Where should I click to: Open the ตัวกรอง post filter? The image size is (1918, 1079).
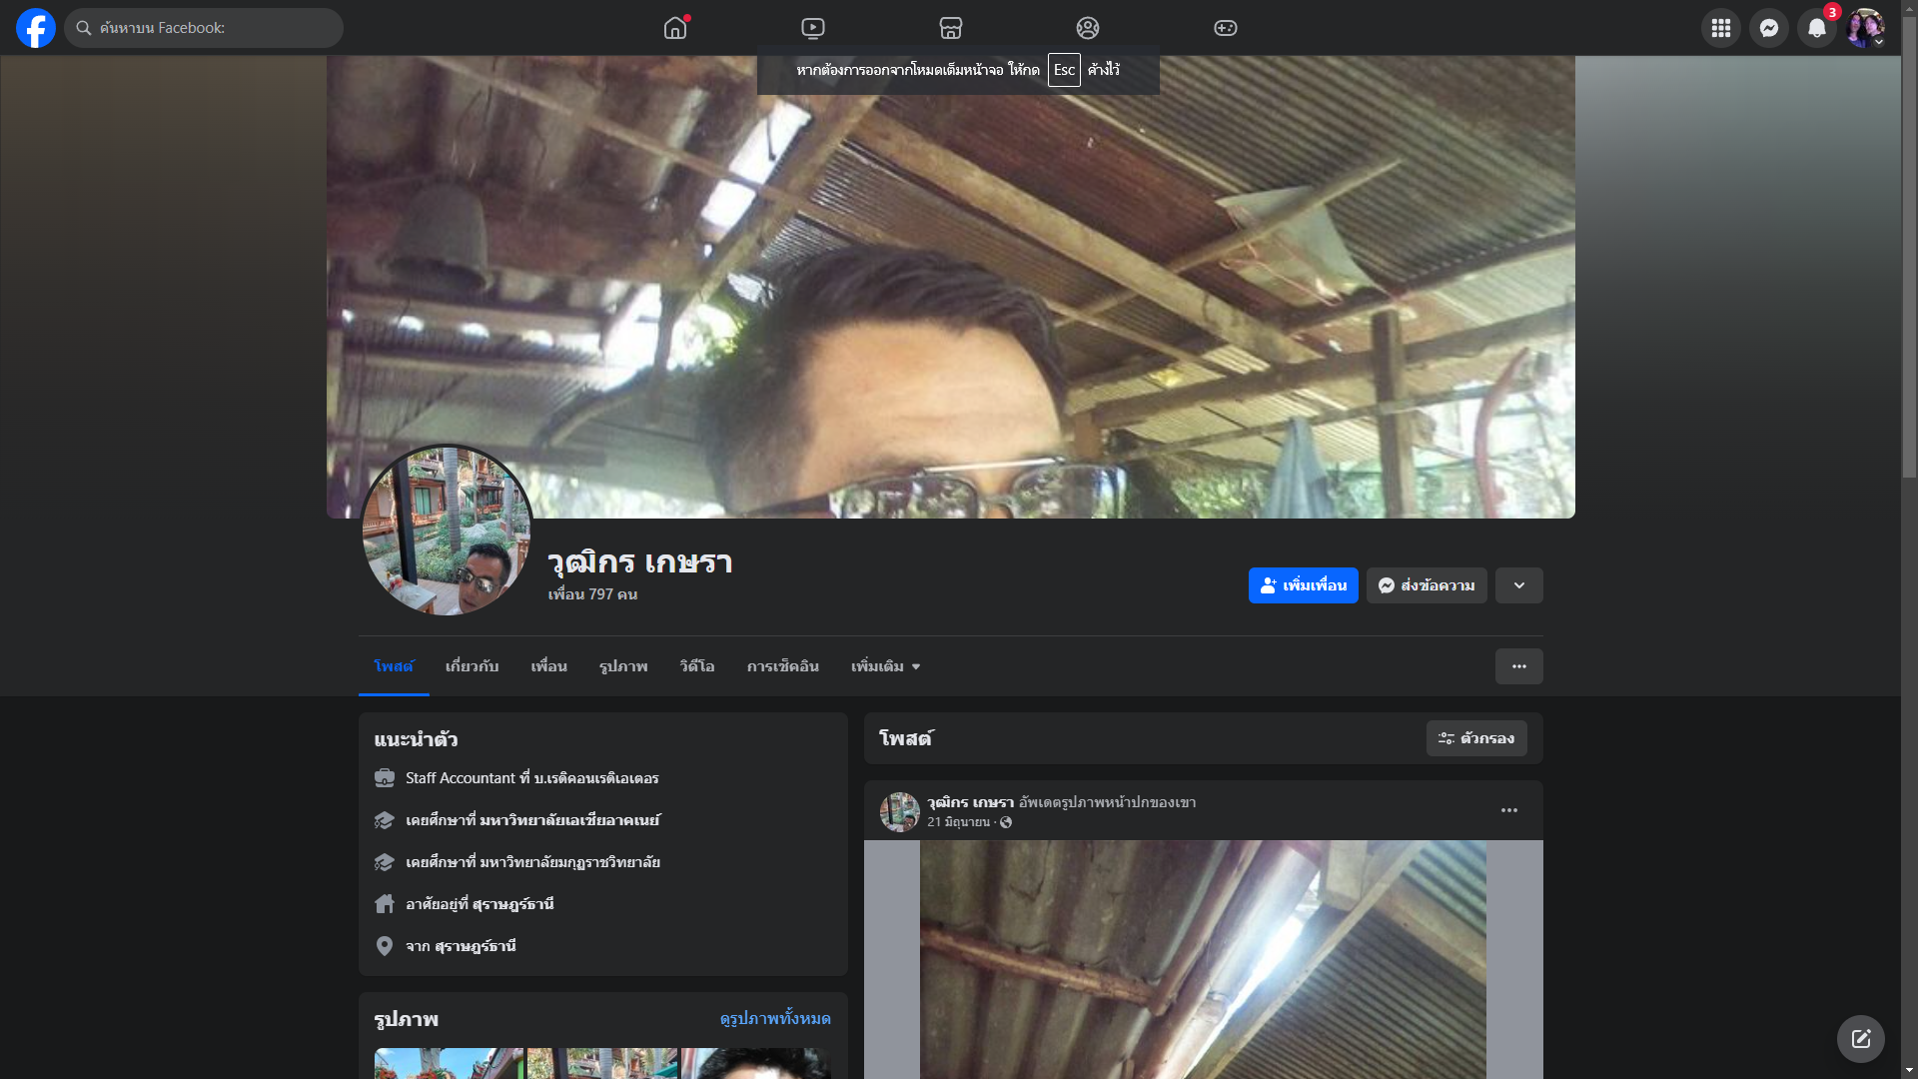point(1475,738)
